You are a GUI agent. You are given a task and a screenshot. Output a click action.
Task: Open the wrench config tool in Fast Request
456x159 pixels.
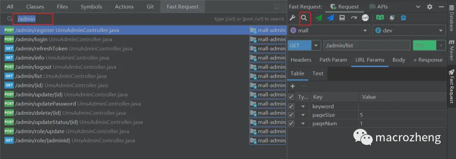(293, 18)
